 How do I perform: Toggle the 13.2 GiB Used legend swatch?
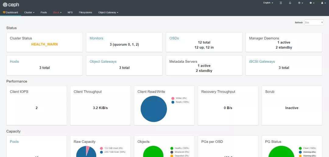(x=101, y=148)
